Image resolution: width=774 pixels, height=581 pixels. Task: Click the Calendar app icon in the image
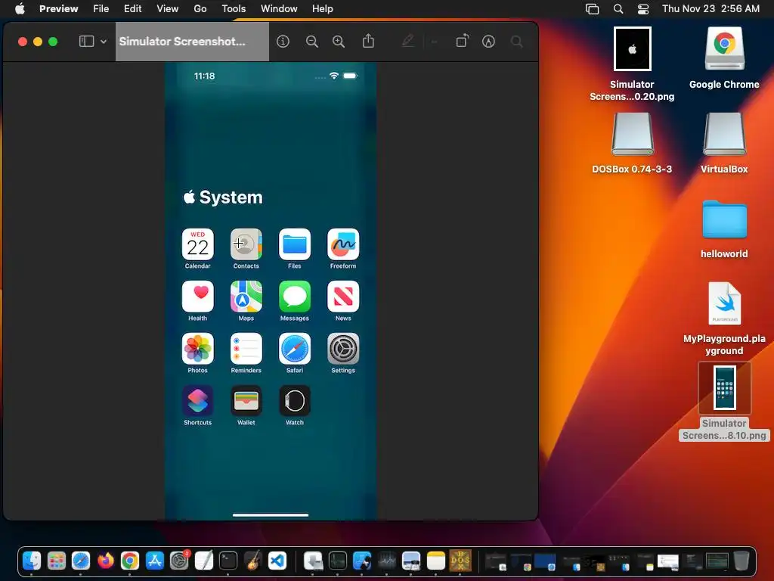point(197,244)
